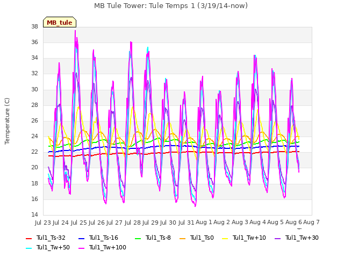Click the Jul 31 x-axis tick label
344x258 pixels.
(x=187, y=223)
